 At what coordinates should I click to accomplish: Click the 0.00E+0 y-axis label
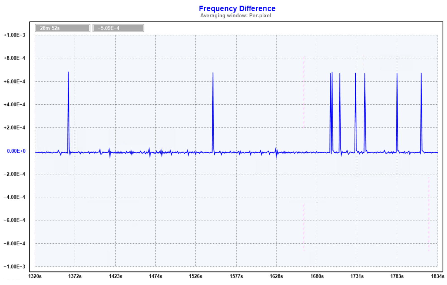click(16, 151)
